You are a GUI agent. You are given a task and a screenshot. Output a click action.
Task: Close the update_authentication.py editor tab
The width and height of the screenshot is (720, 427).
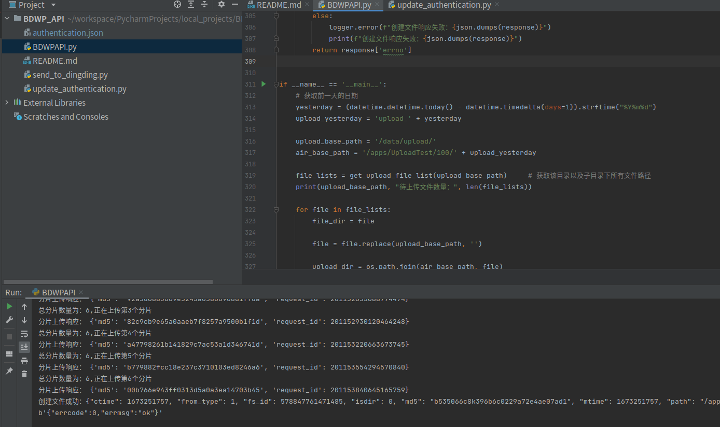[497, 5]
